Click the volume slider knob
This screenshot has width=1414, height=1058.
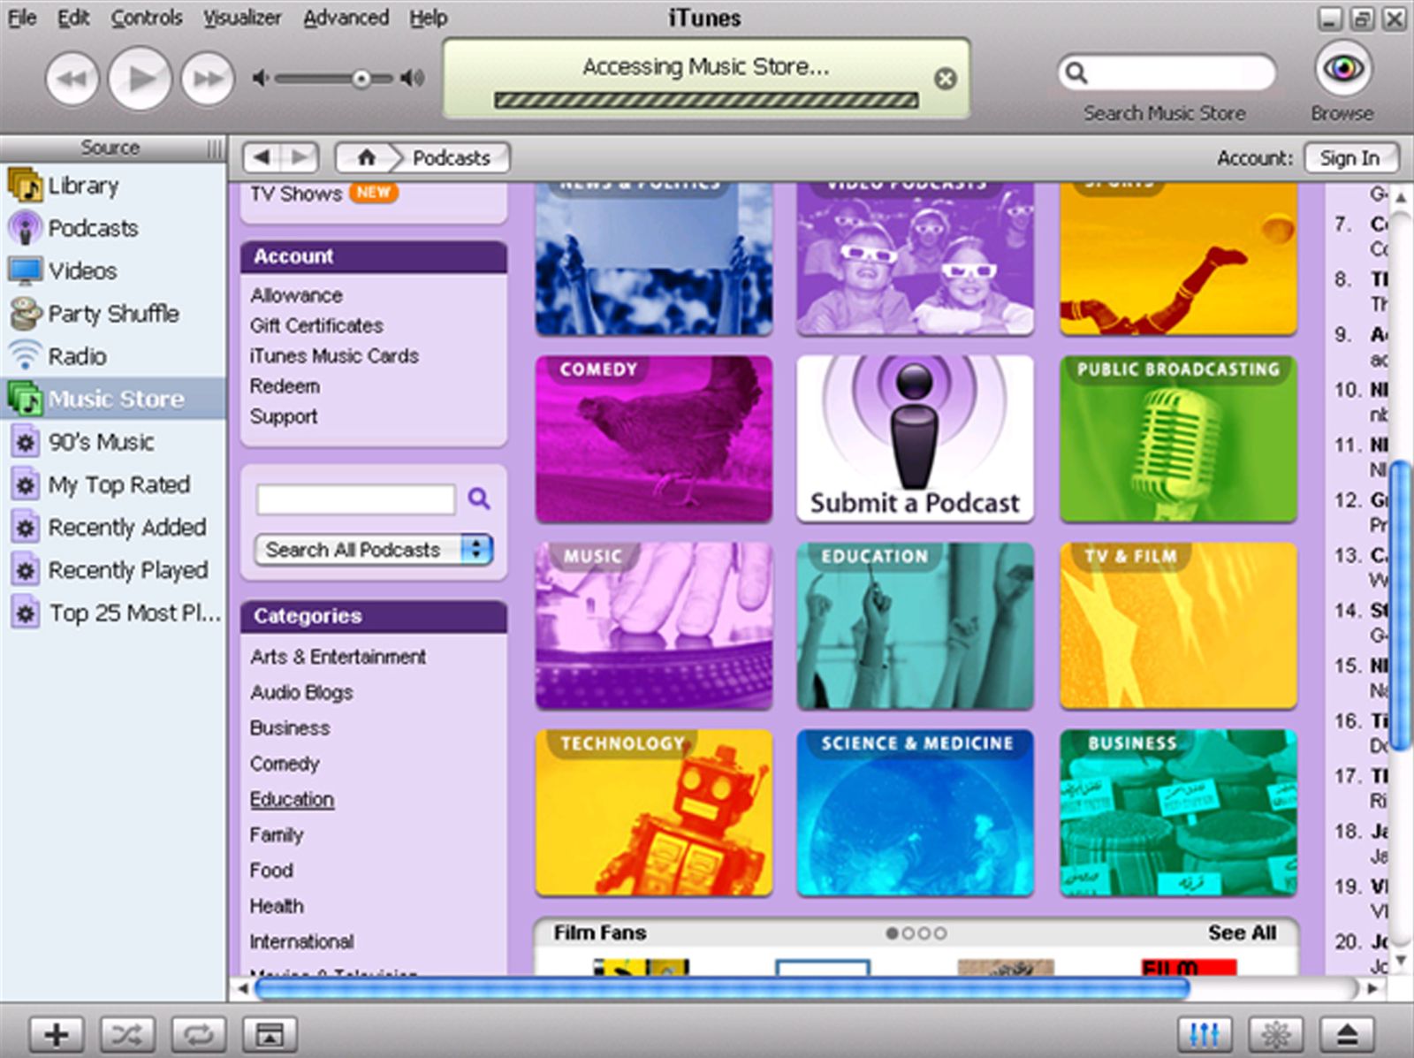click(x=361, y=79)
